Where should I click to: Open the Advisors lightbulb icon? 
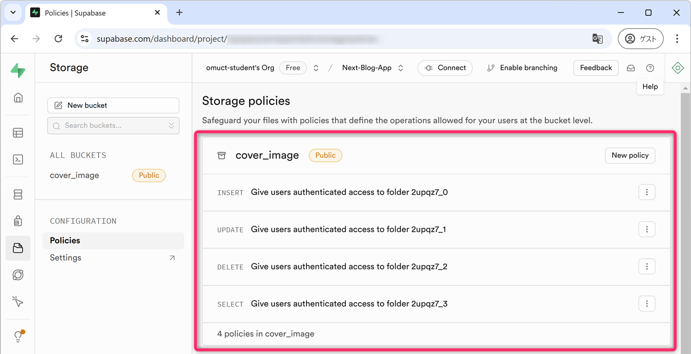pos(18,336)
